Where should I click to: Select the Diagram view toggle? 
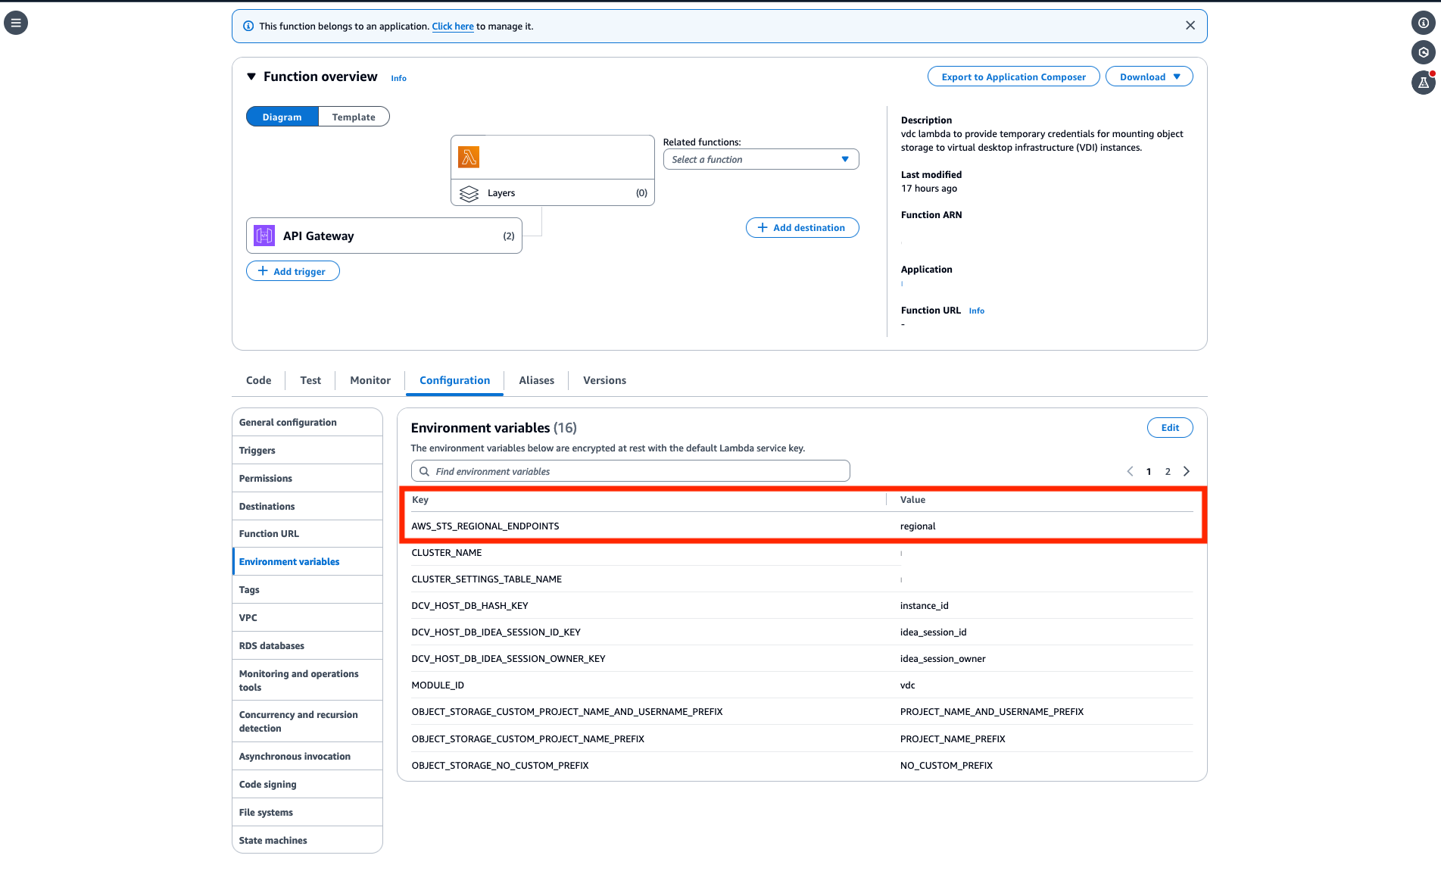point(282,117)
